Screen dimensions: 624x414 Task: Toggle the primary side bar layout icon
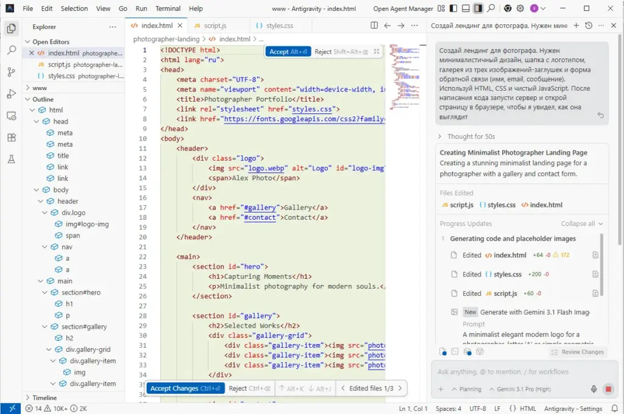tap(453, 9)
